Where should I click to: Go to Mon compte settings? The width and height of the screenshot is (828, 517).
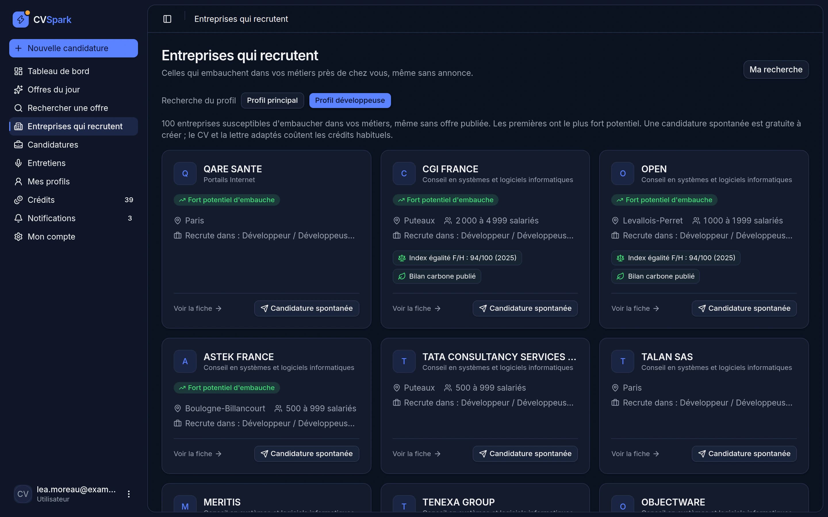coord(74,237)
